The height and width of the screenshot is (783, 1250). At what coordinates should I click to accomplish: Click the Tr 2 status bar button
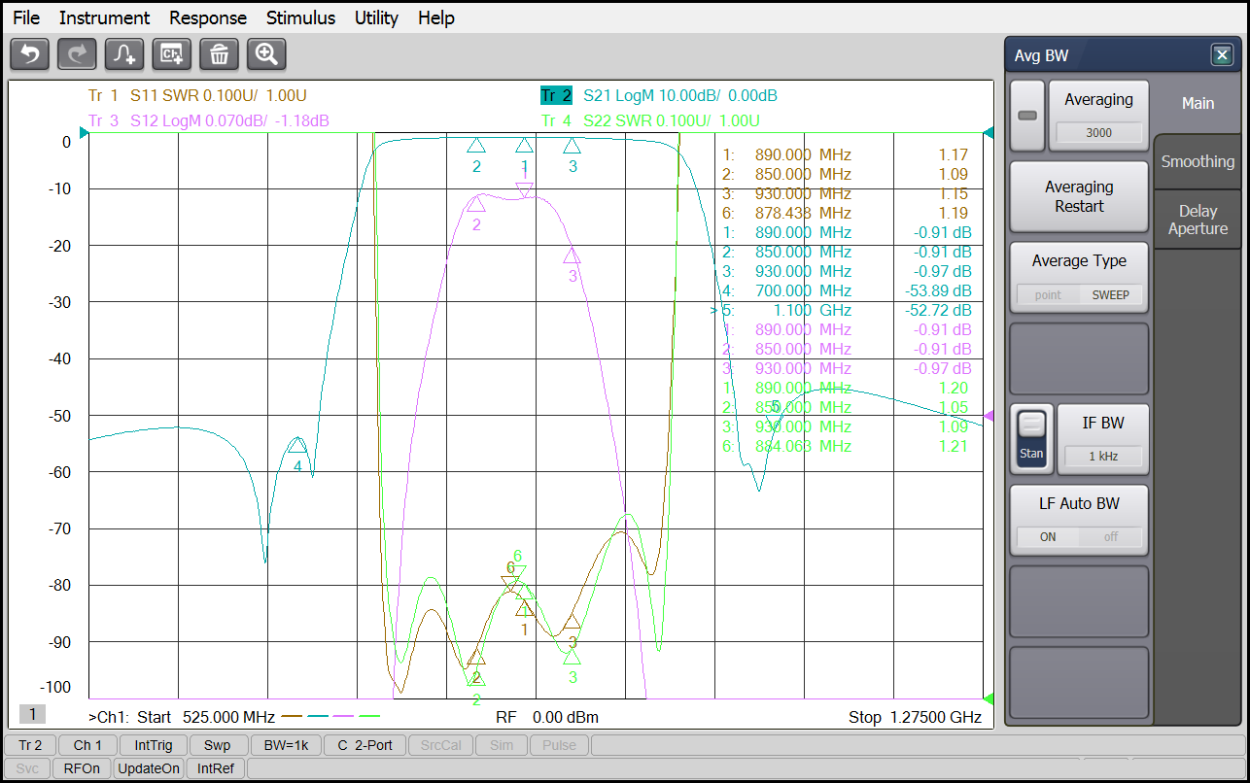coord(30,745)
